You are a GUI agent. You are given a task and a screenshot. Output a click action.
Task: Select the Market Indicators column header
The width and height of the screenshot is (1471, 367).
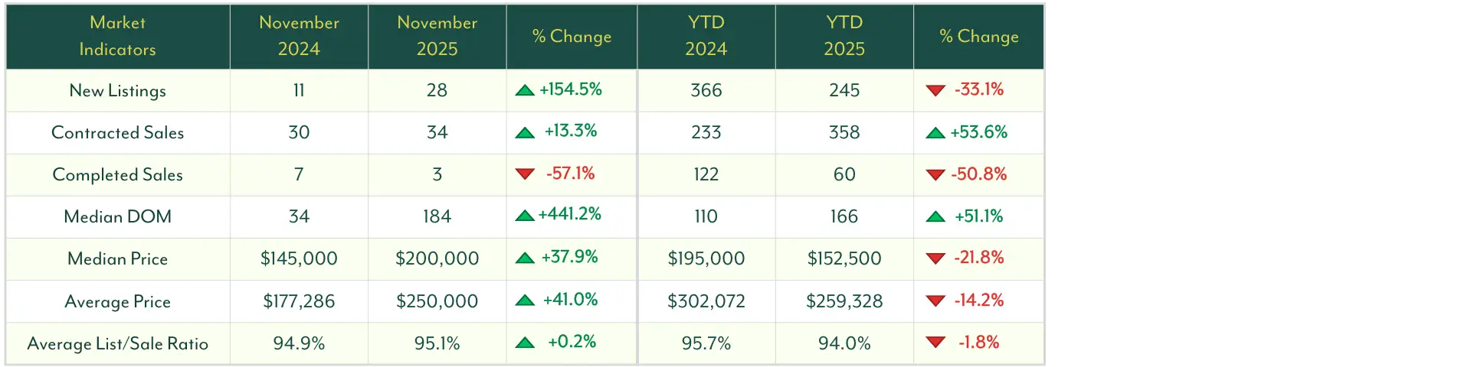117,36
